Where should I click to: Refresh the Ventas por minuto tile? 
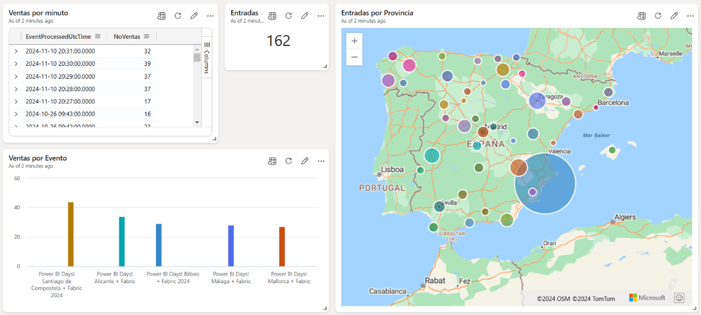pos(178,16)
